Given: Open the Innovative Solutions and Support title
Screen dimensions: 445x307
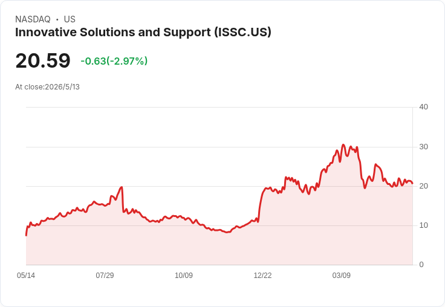Looking at the screenshot, I should [143, 32].
